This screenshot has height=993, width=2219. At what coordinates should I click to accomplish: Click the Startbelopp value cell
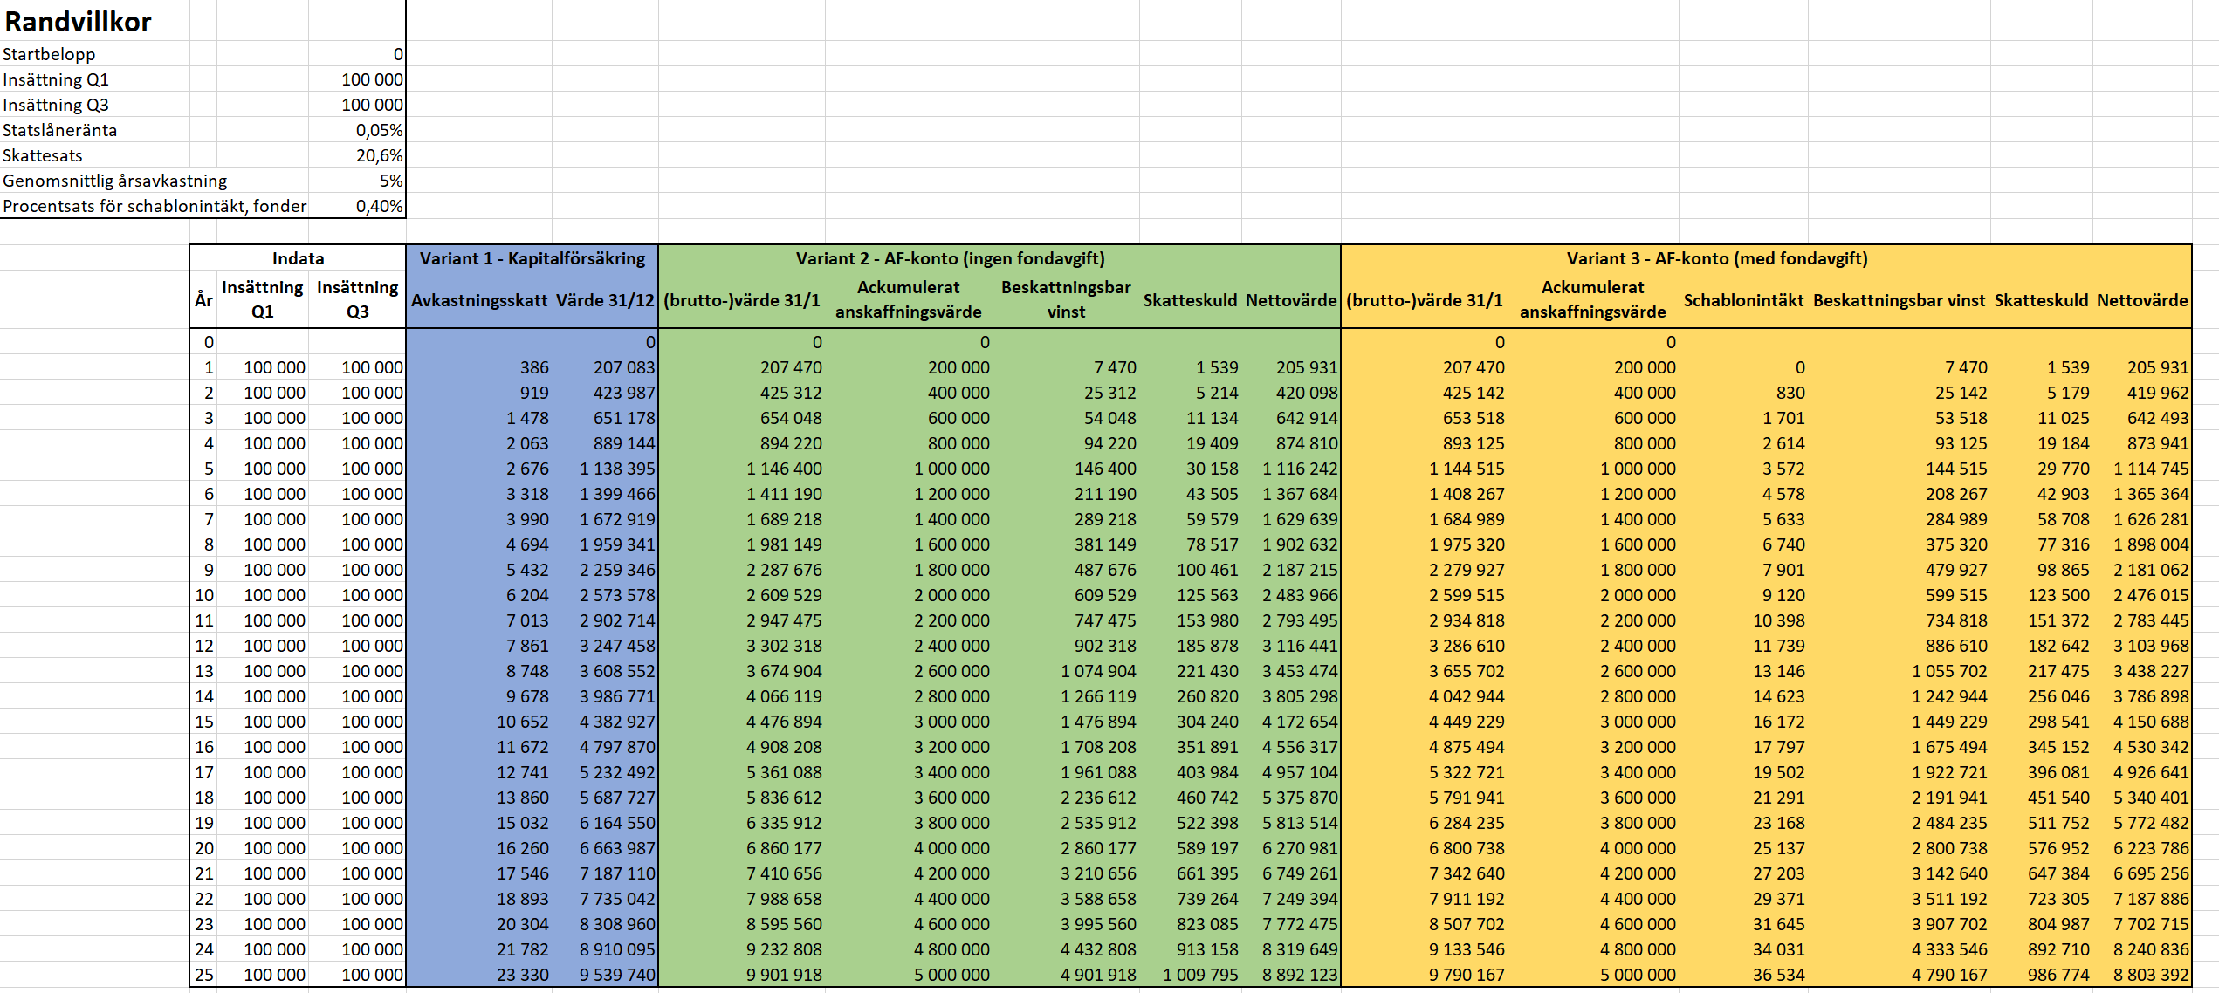click(356, 54)
